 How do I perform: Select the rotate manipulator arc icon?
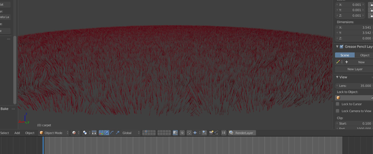click(x=112, y=133)
